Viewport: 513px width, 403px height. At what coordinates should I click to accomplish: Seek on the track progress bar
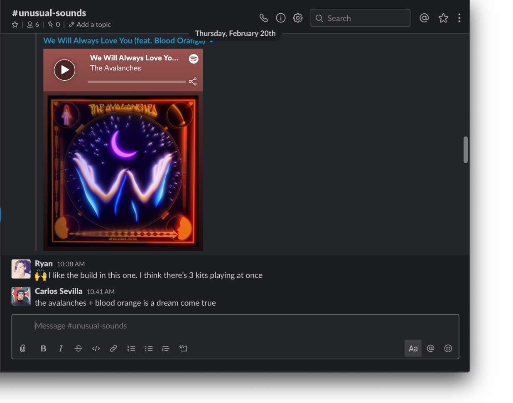tap(137, 82)
